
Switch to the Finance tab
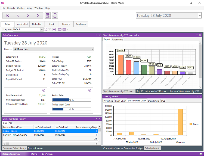pyautogui.click(x=66, y=24)
